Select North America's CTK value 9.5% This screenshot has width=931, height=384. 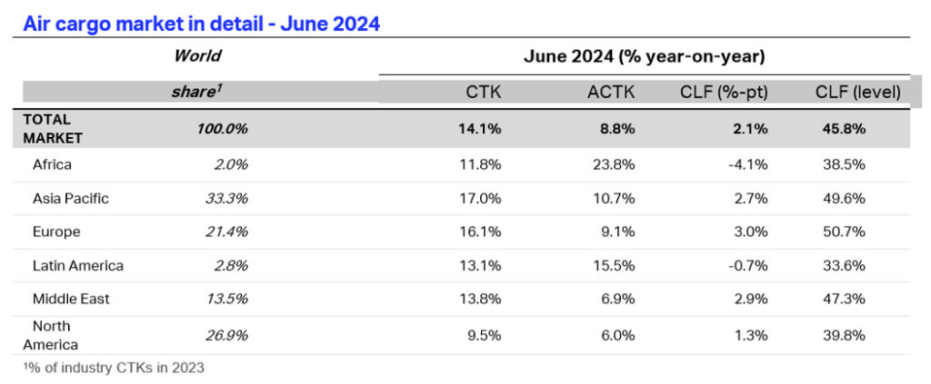tap(486, 333)
